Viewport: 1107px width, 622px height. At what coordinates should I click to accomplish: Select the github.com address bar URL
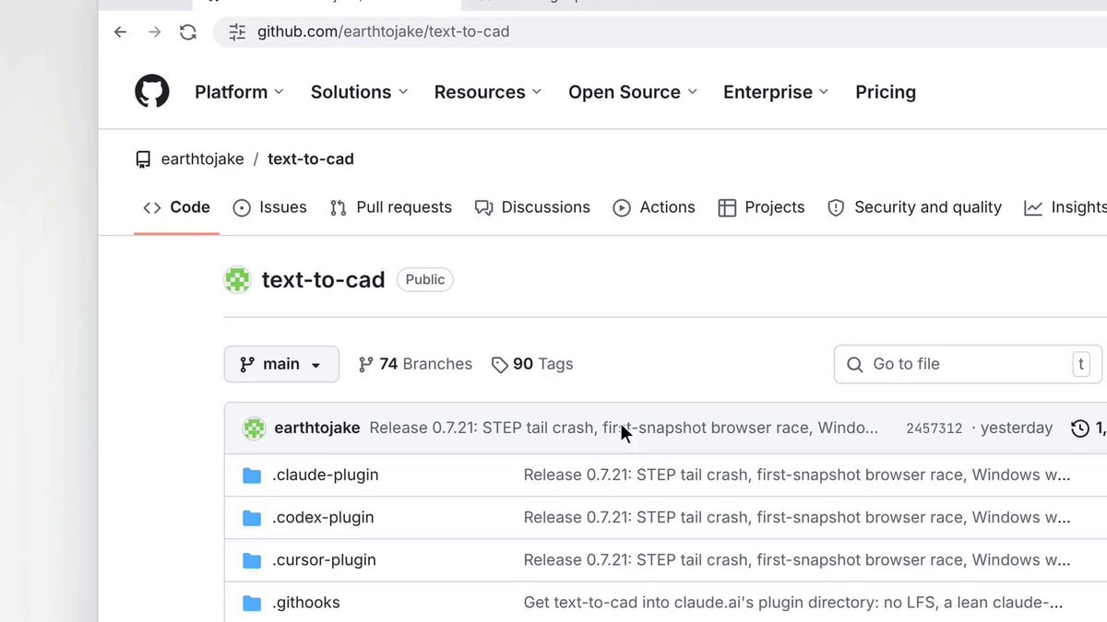[383, 31]
